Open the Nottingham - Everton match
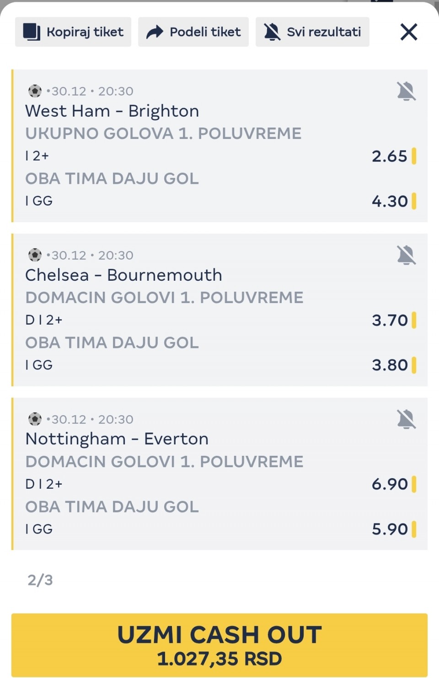Image resolution: width=439 pixels, height=678 pixels. pos(117,439)
